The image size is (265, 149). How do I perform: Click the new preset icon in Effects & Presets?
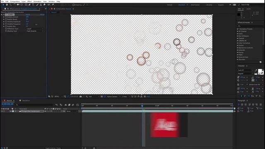[x=260, y=62]
